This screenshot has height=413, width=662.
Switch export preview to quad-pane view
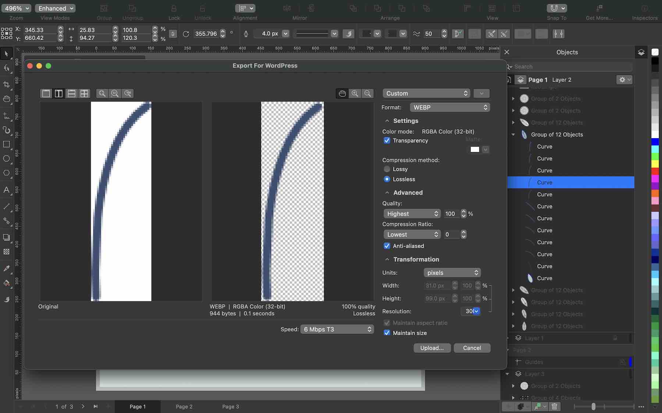tap(84, 93)
